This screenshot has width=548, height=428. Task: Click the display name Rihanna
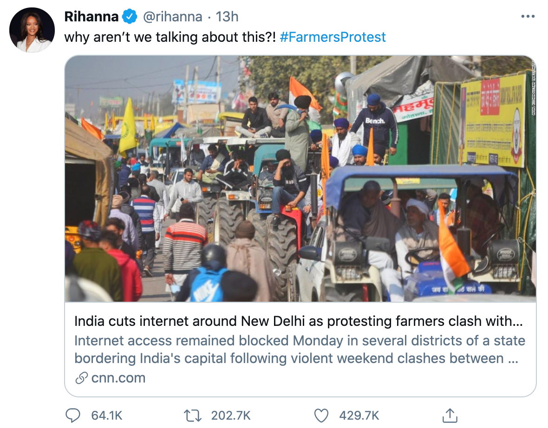click(x=91, y=17)
